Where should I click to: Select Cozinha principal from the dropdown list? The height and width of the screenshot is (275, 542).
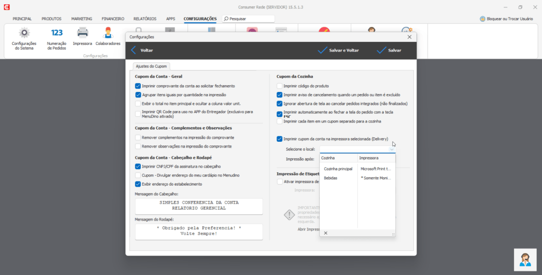pyautogui.click(x=338, y=169)
